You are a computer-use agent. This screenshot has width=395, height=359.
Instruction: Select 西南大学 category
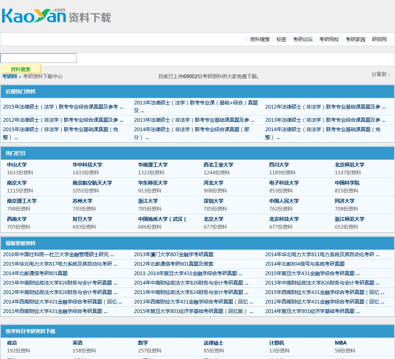point(17,219)
